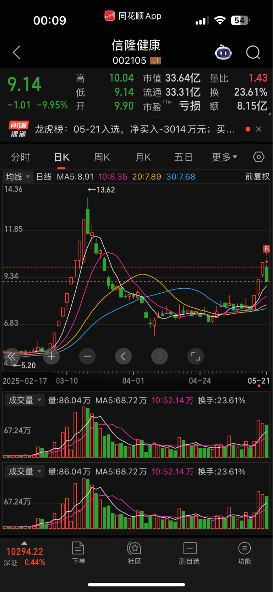Image resolution: width=273 pixels, height=592 pixels.
Task: Tap the stock code 002105
Action: point(130,60)
